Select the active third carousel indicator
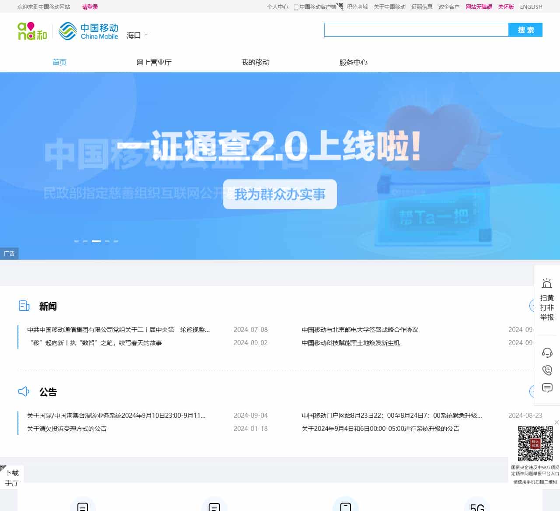Viewport: 560px width, 511px height. coord(96,241)
